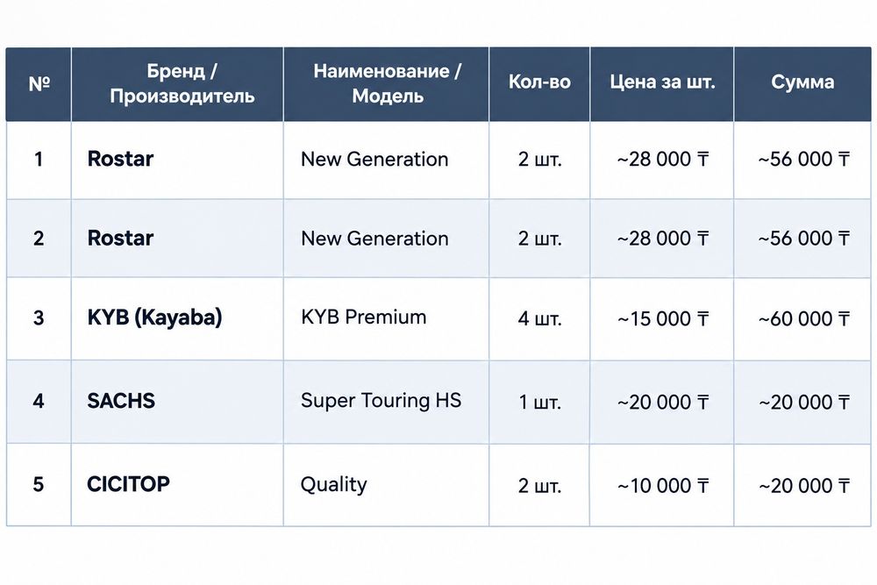
Task: Click the Наименование / Модель column header
Action: click(x=387, y=84)
